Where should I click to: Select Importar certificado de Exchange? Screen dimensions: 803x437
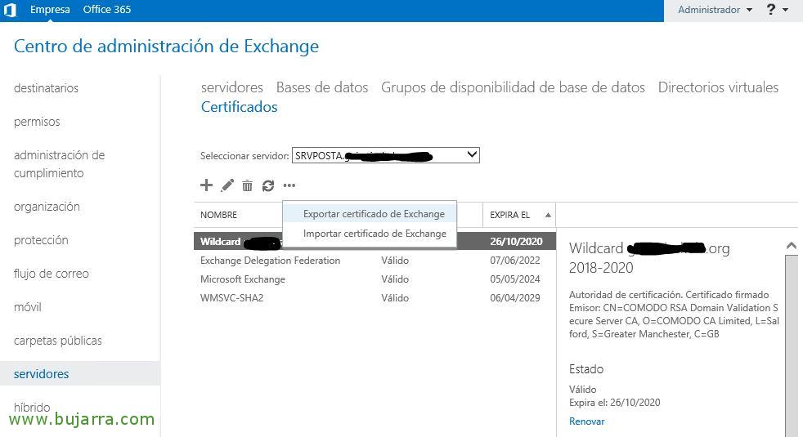[x=375, y=234]
